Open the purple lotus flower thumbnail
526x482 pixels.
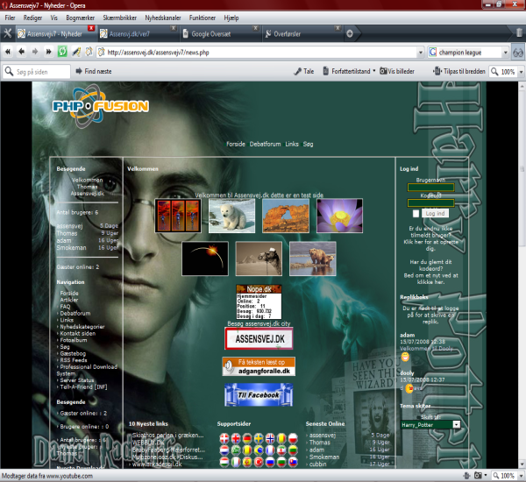339,216
